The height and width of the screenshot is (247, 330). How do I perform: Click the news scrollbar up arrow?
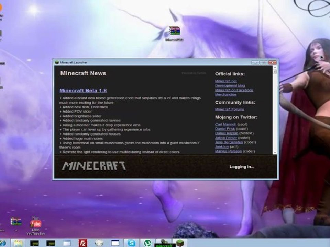[275, 67]
